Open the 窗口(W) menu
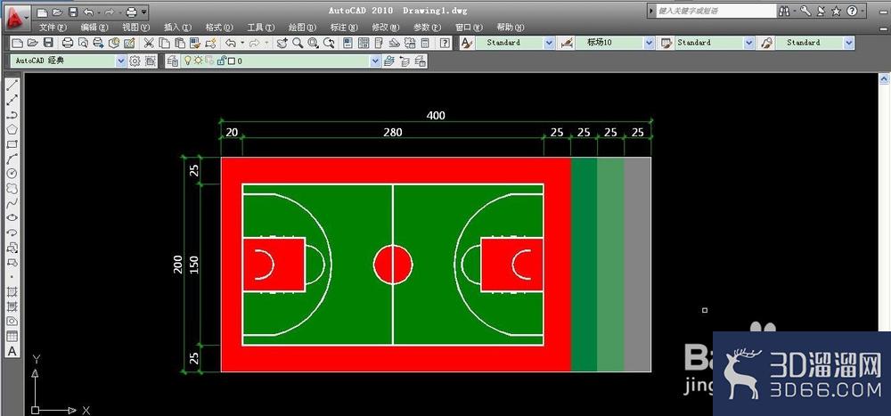Screen dimensions: 891x416 pos(469,28)
